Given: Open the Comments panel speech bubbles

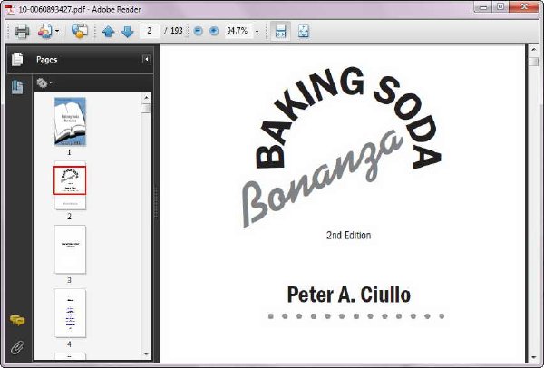Looking at the screenshot, I should point(17,320).
